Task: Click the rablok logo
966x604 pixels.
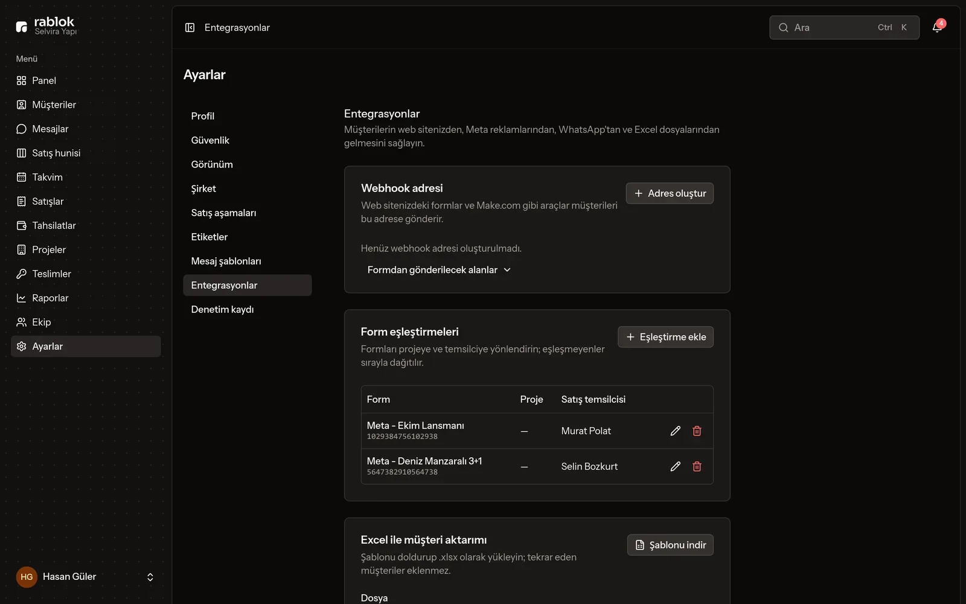Action: coord(46,26)
